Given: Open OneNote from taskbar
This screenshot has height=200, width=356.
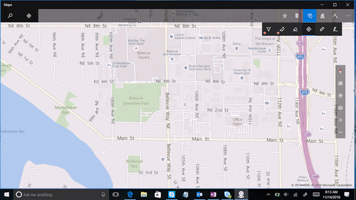Looking at the screenshot, I should (213, 194).
